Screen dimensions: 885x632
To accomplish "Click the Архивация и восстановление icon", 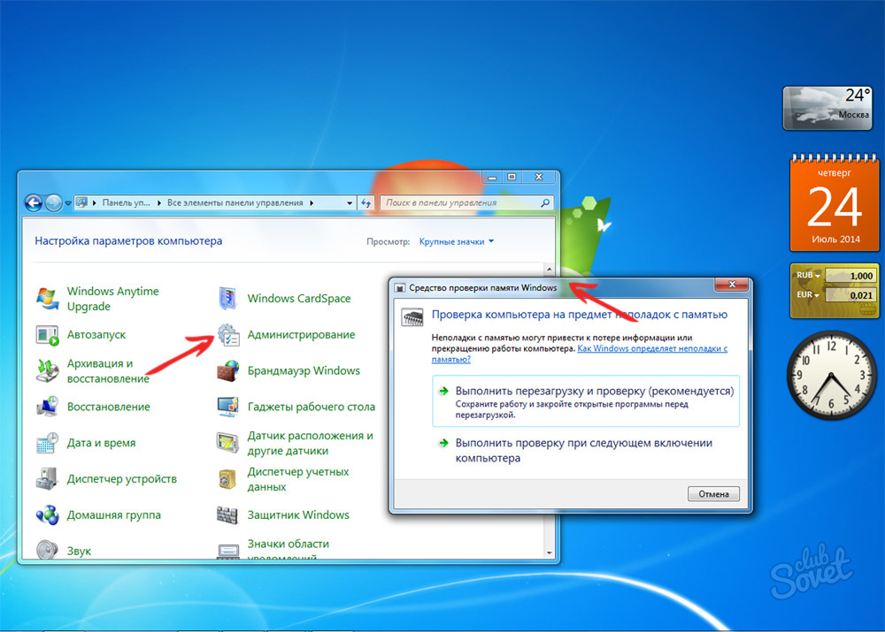I will coord(48,370).
